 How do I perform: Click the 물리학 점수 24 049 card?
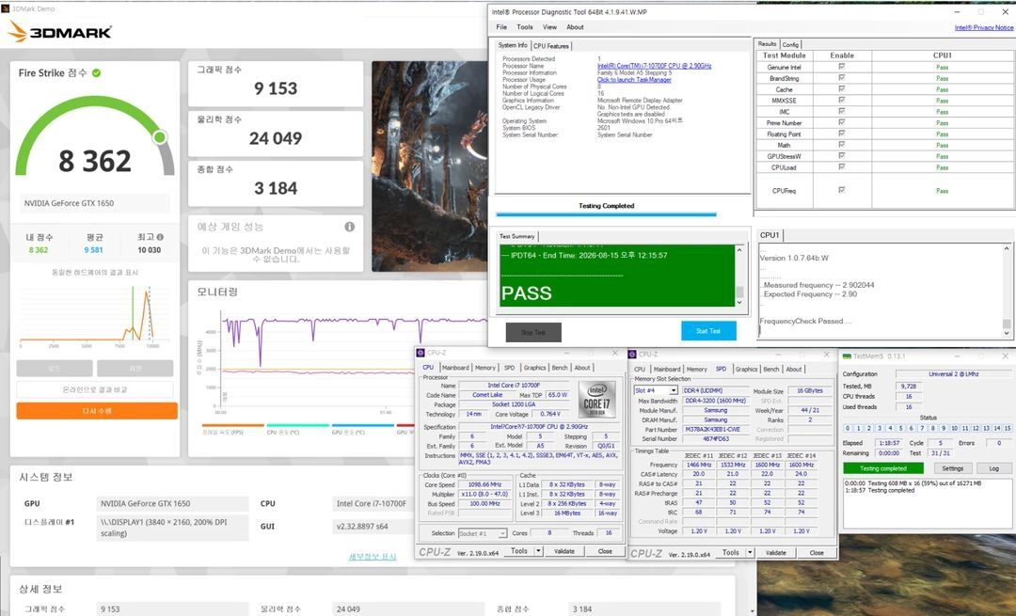coord(276,134)
